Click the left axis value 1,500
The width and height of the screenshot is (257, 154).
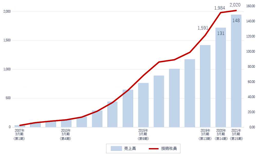point(7,40)
